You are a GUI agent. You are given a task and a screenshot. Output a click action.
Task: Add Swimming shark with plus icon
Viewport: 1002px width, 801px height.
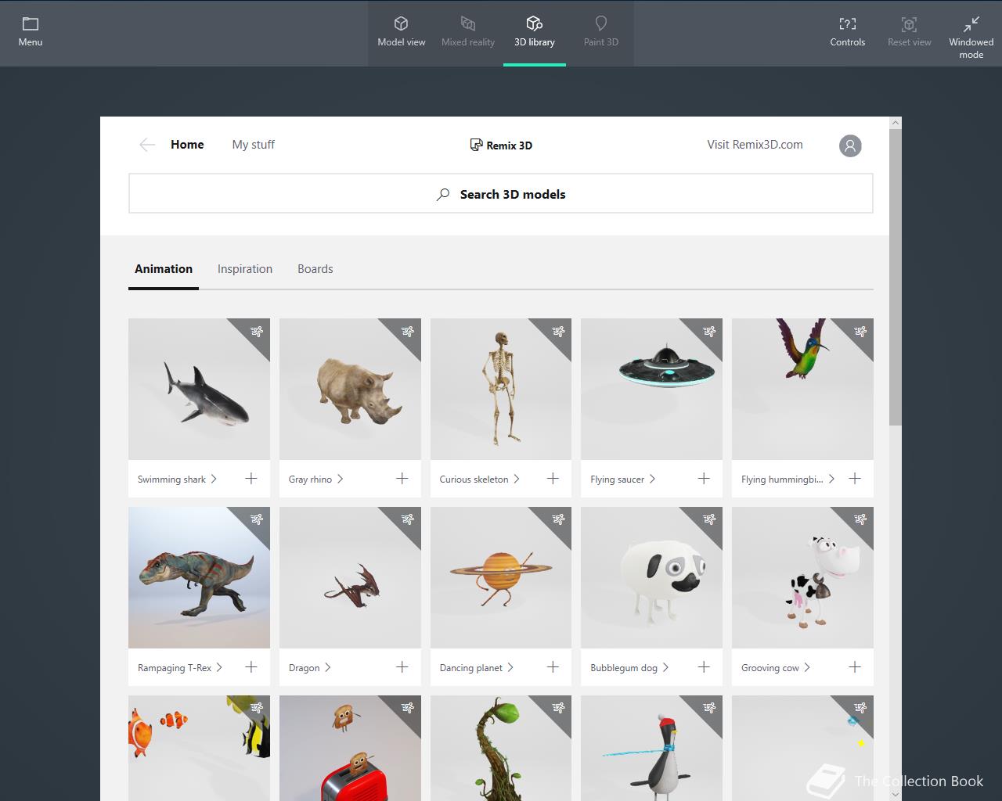tap(251, 479)
